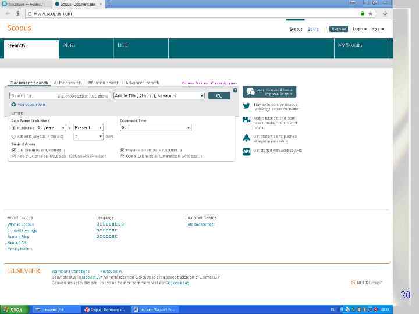The width and height of the screenshot is (419, 314).
Task: Toggle Physical Sciences subject area checkbox
Action: [122, 151]
